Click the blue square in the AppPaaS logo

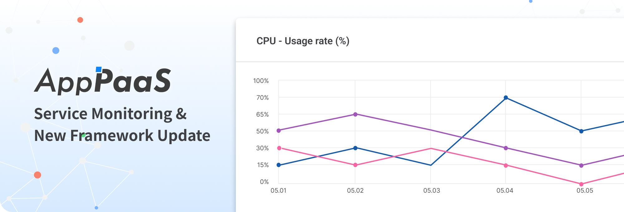click(99, 69)
